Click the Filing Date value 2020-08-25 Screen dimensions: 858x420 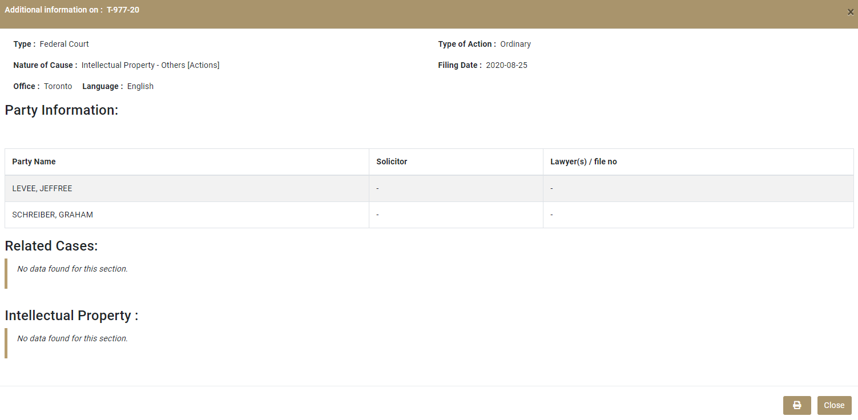[x=506, y=65]
